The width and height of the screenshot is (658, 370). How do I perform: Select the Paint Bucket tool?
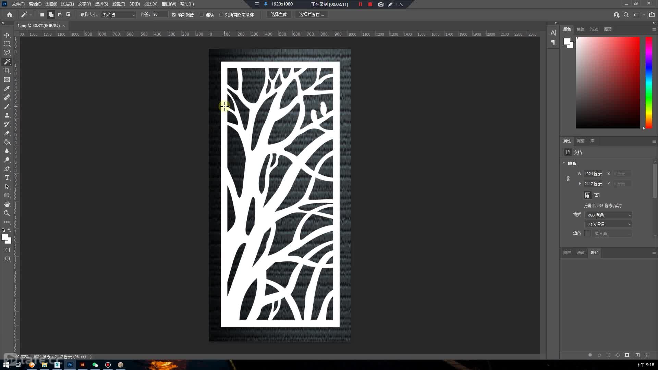[x=7, y=142]
